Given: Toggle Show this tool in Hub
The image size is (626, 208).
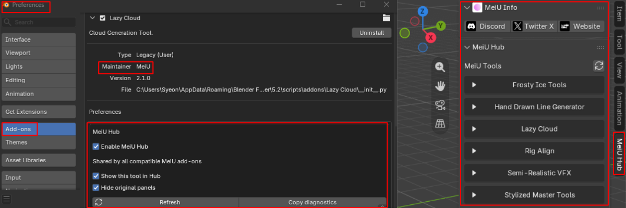Looking at the screenshot, I should [x=95, y=176].
